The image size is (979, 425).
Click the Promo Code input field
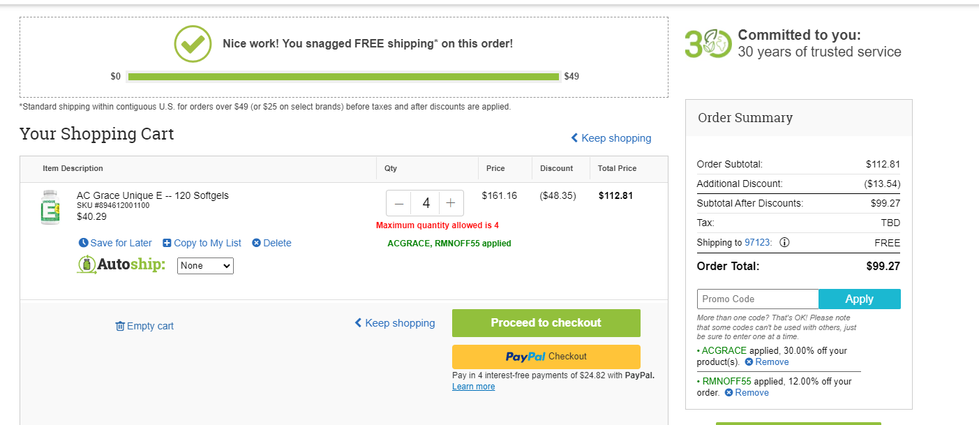(758, 299)
